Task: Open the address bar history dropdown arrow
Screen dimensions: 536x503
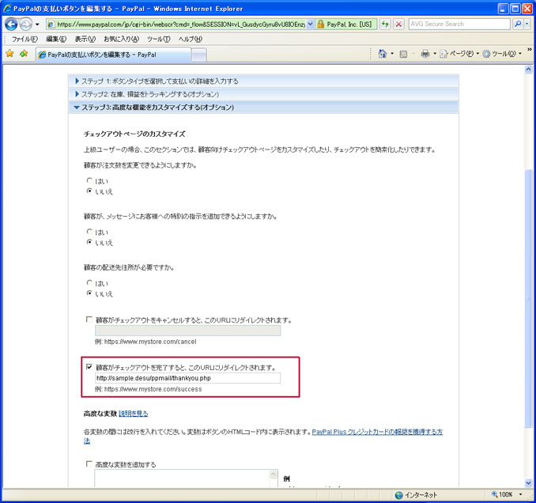Action: click(311, 25)
